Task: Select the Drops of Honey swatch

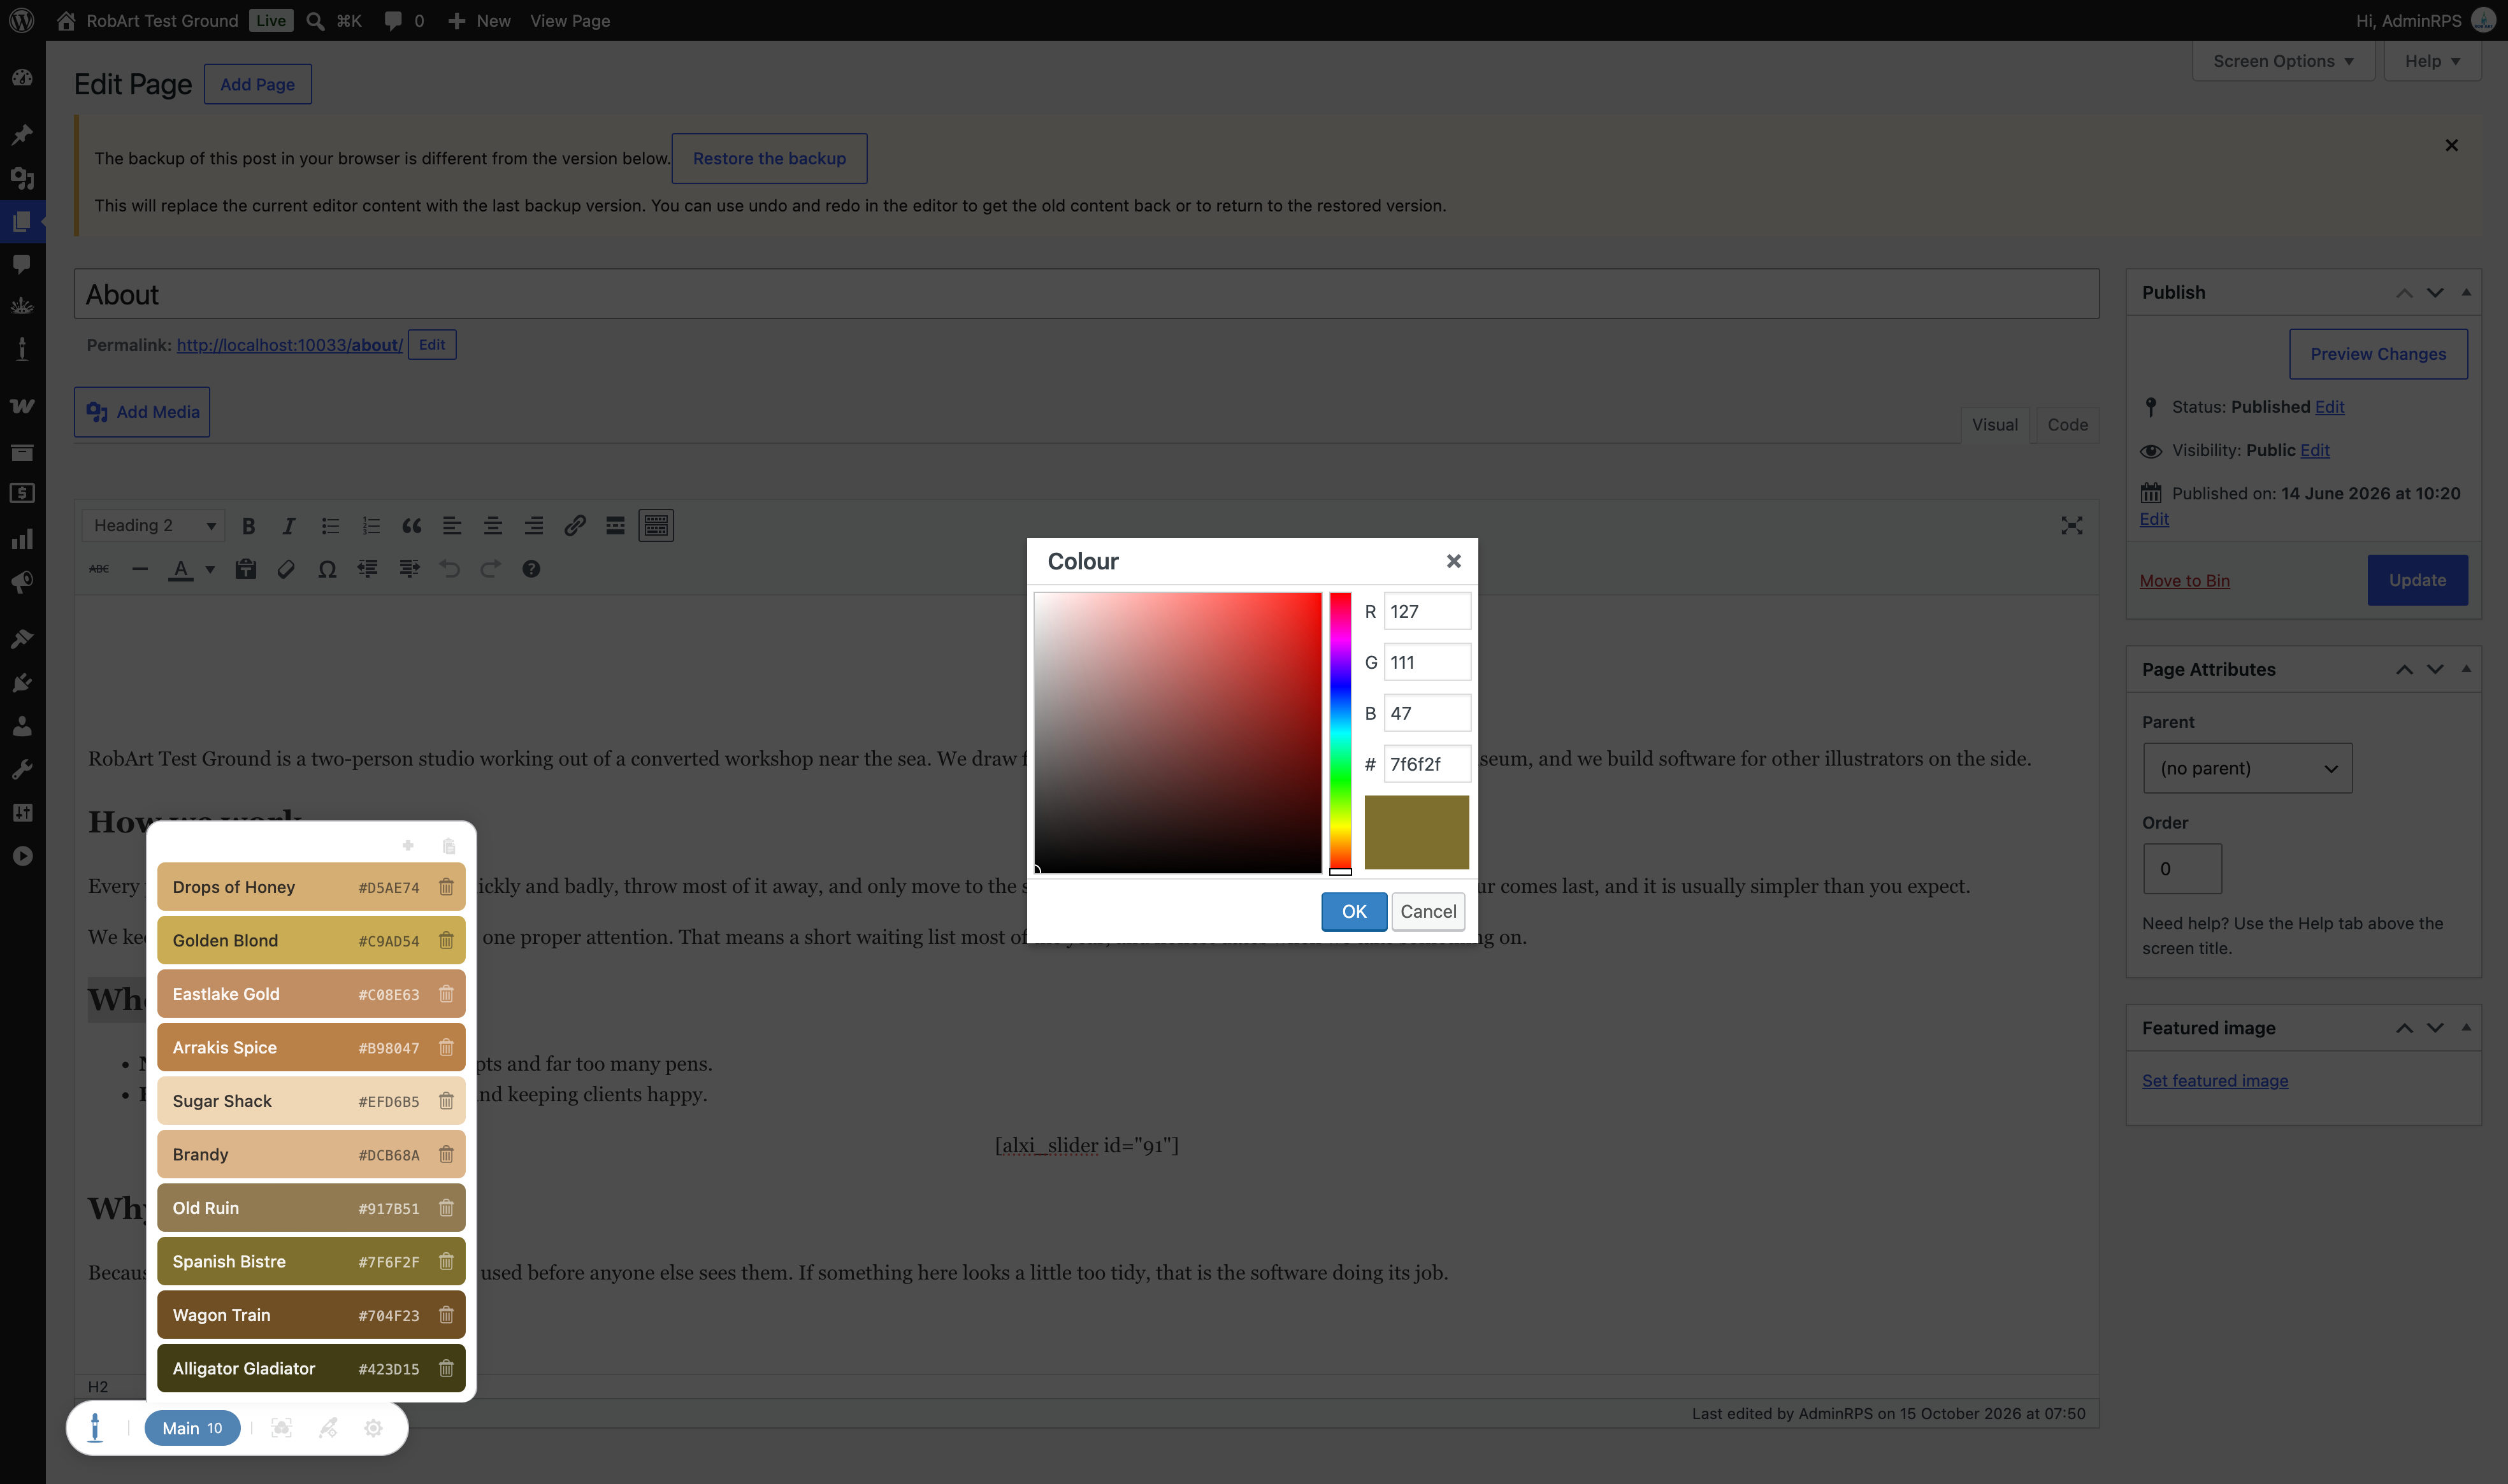Action: pos(311,887)
